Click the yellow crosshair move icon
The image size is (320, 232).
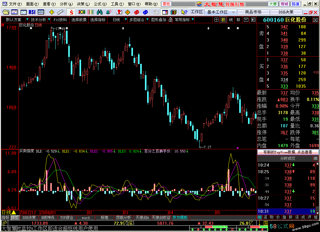[x=52, y=12]
